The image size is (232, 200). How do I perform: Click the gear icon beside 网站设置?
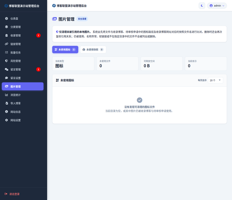click(x=6, y=120)
